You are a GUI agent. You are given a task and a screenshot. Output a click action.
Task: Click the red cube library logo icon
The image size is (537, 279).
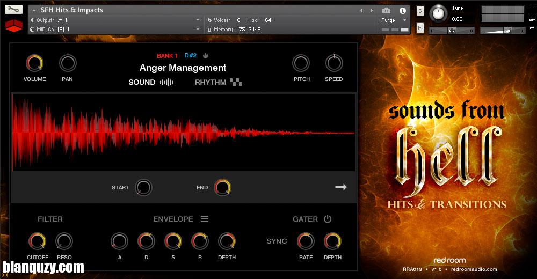[14, 26]
